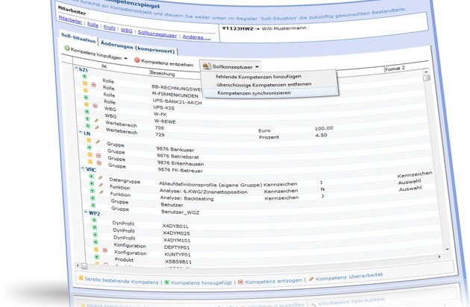Open the Kompetenz hinzufügen dropdown arrow

(125, 57)
